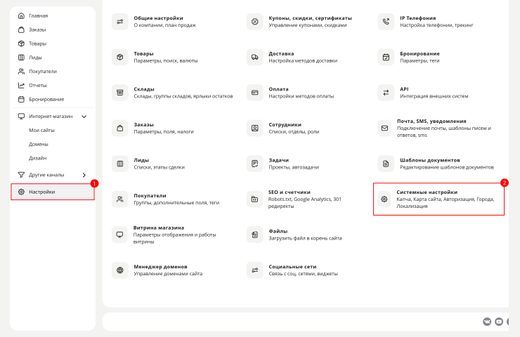Image resolution: width=520 pixels, height=337 pixels.
Task: Click the Бронирование calendar icon in sidebar
Action: pos(21,99)
